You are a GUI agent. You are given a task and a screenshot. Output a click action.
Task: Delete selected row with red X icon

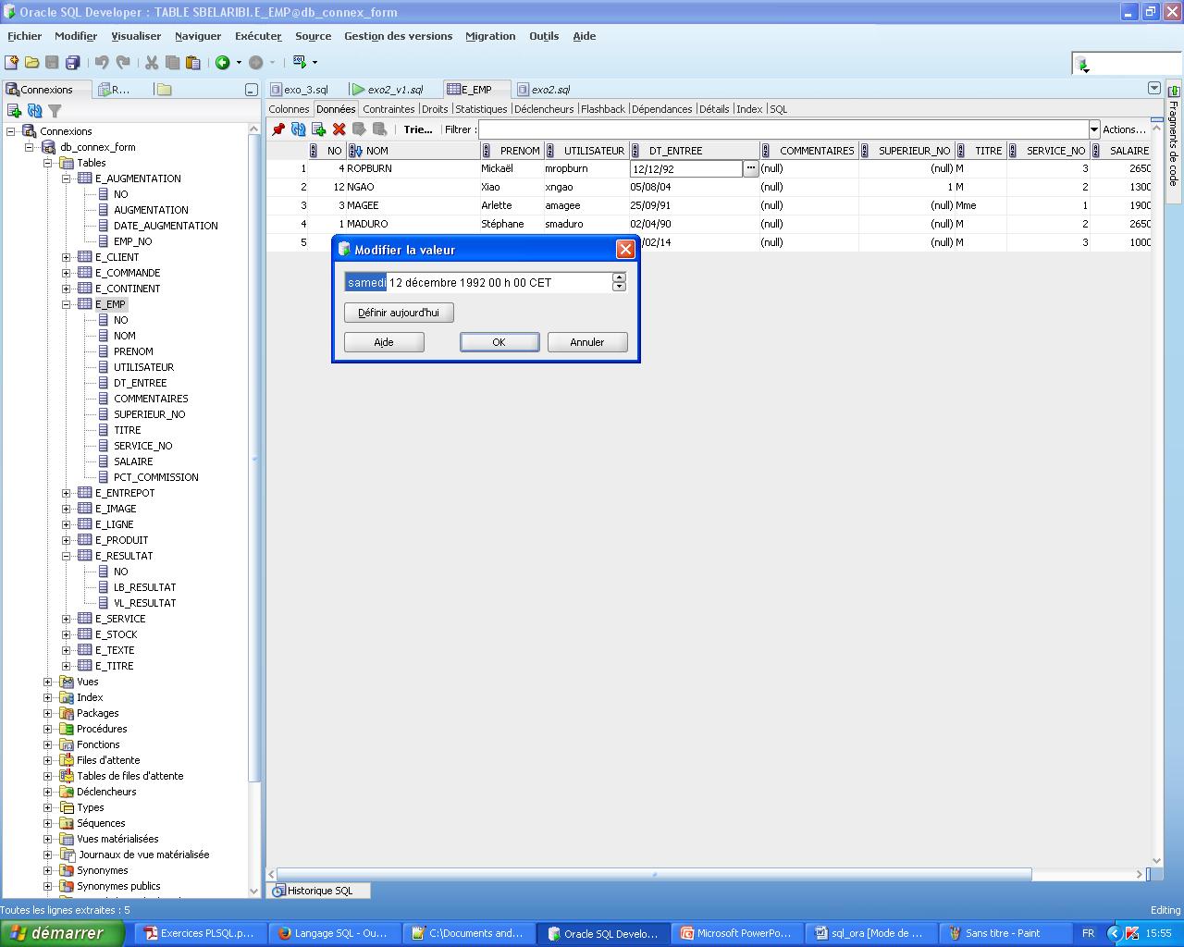(339, 129)
